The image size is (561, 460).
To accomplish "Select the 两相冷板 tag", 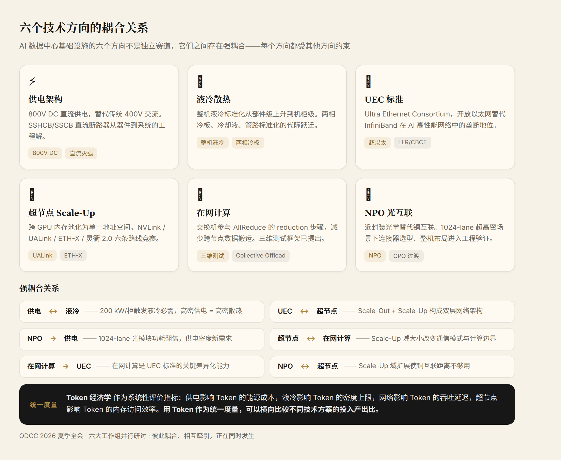I will click(248, 143).
